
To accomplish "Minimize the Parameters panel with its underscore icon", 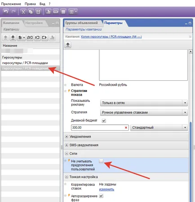I will coord(186,23).
